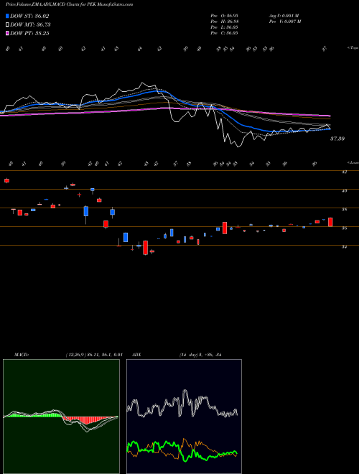Click the chart title mentioning PEK MunafaSutra.com

coord(69,4)
